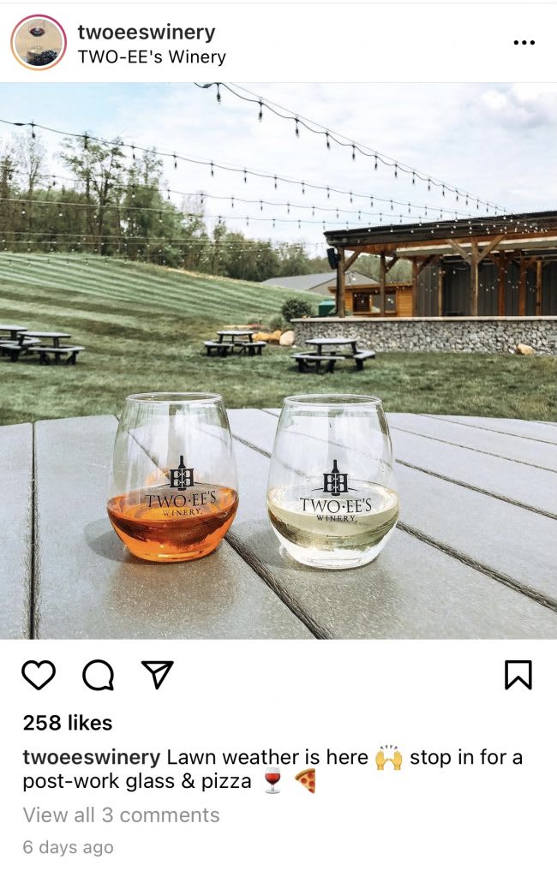Open comments with the speech bubble icon

pyautogui.click(x=99, y=675)
